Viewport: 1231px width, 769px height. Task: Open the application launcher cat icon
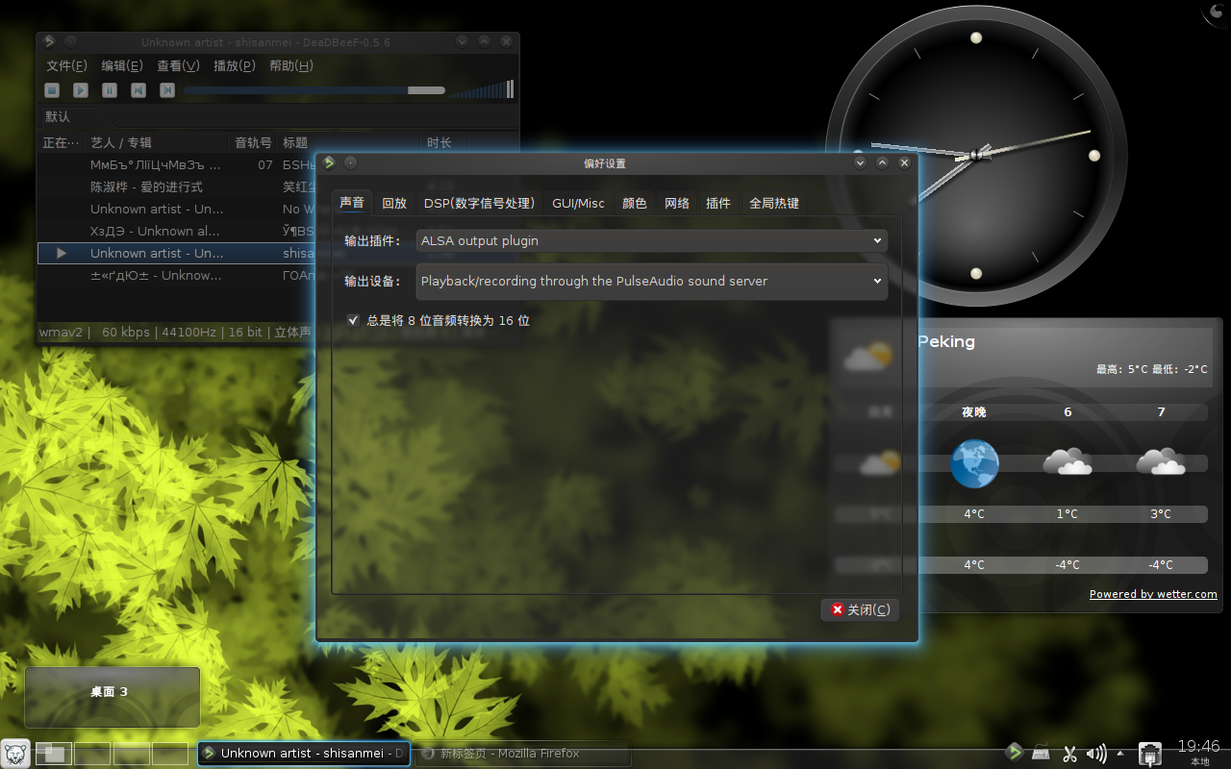pos(15,753)
